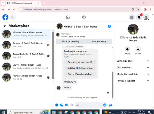Click browser forward arrow
Screen dimensions: 154x114
point(9,10)
